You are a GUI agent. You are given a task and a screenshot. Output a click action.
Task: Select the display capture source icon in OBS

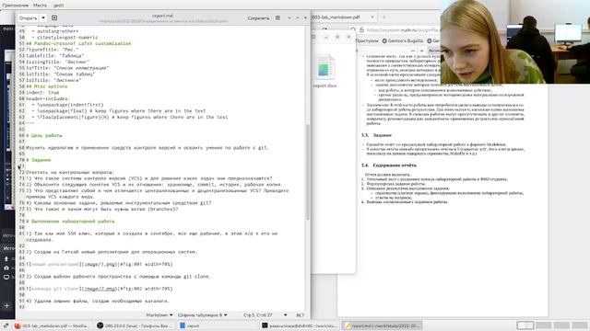tap(6, 277)
